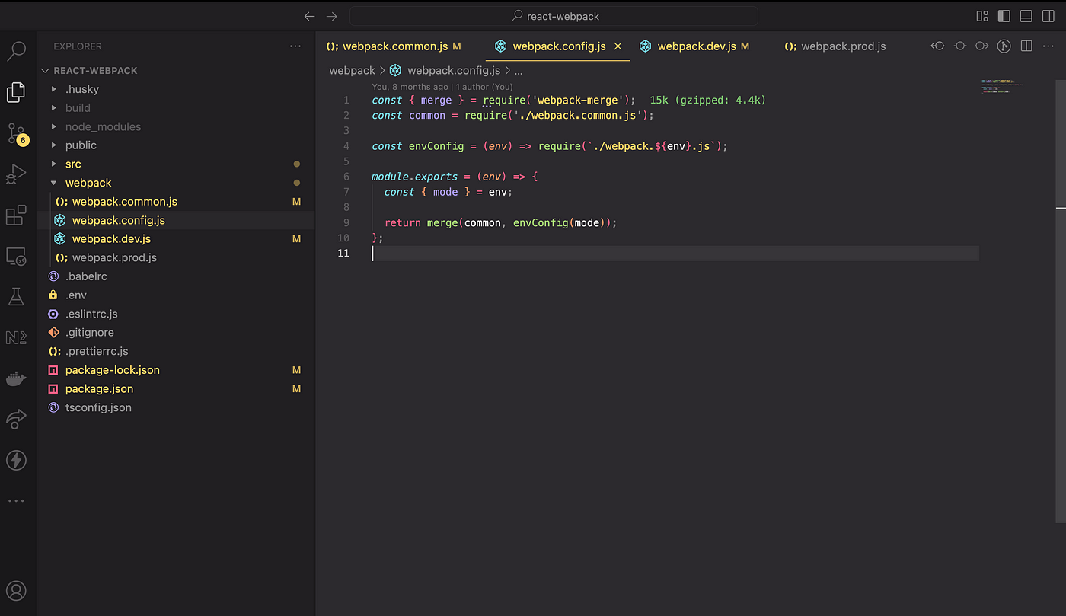
Task: Open the .babelrc file
Action: pyautogui.click(x=176, y=276)
